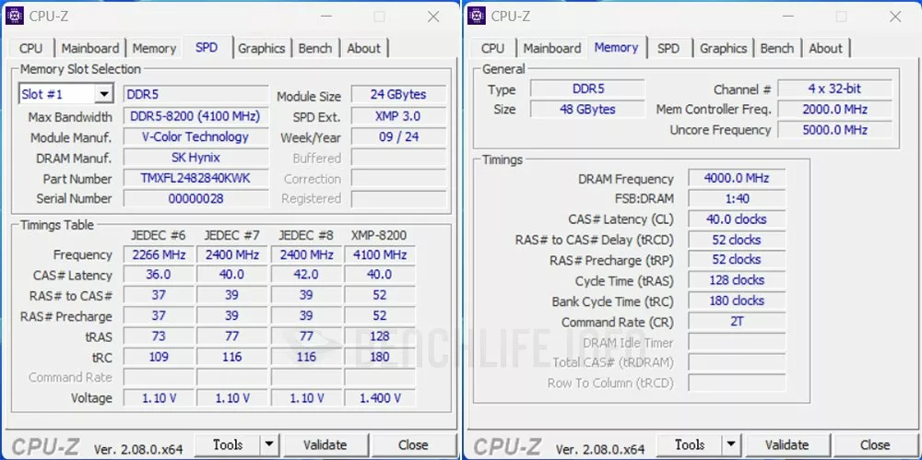The height and width of the screenshot is (460, 922).
Task: Select Part Number TMXFL2482840KWK
Action: pos(195,178)
